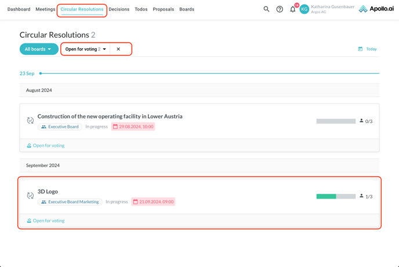This screenshot has height=267, width=399.
Task: Click circular icon next to 3D Logo
Action: click(x=30, y=196)
